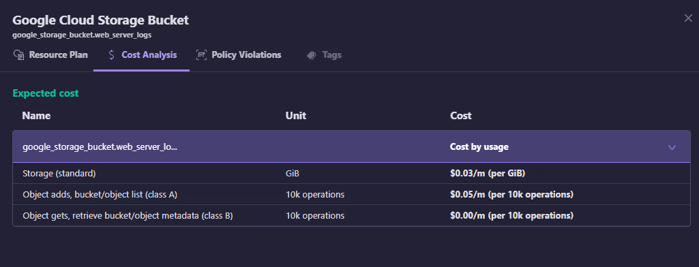Close the Google Cloud Storage Bucket panel
Screen dimensions: 699x267
pyautogui.click(x=688, y=18)
